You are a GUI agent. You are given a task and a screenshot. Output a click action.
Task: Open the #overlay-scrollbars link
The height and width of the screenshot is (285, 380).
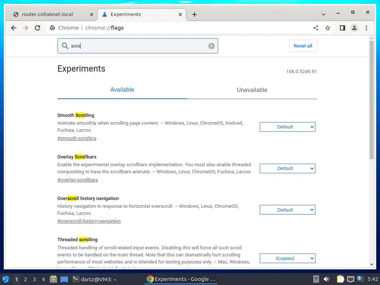pos(78,180)
